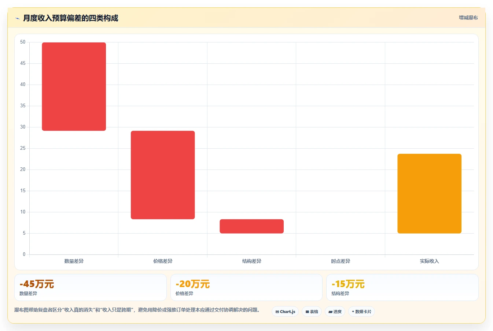Click the y-axis value 35
493x331 pixels.
point(23,106)
